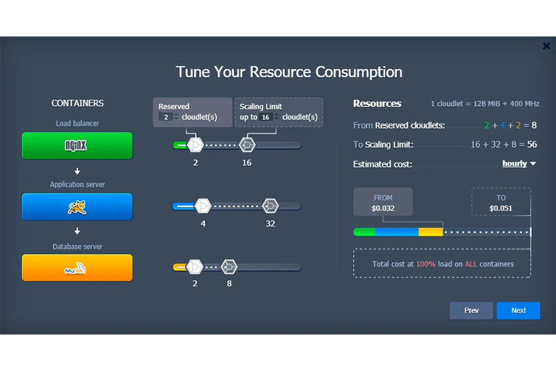Image resolution: width=556 pixels, height=371 pixels.
Task: Click the "From Reserved cloudlets:" label
Action: [x=399, y=125]
